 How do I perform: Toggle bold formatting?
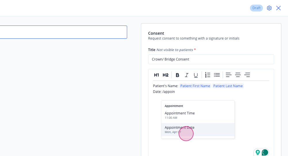tap(177, 75)
